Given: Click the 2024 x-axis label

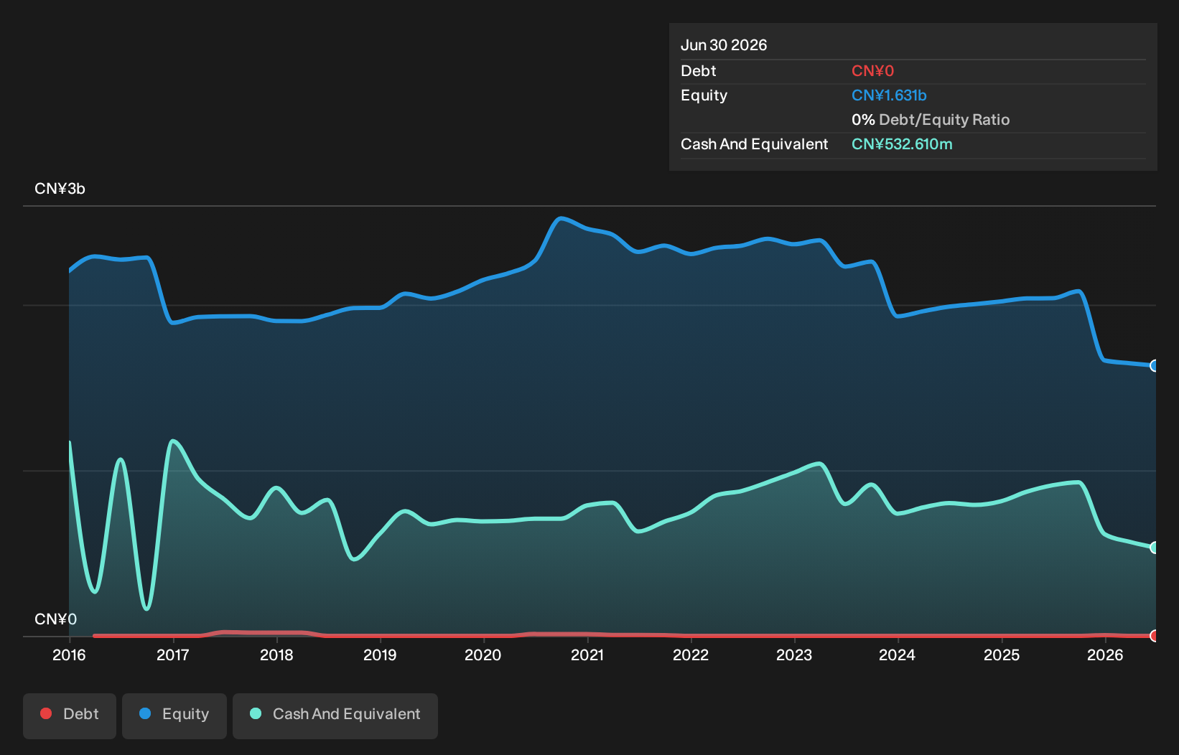Looking at the screenshot, I should click(898, 655).
